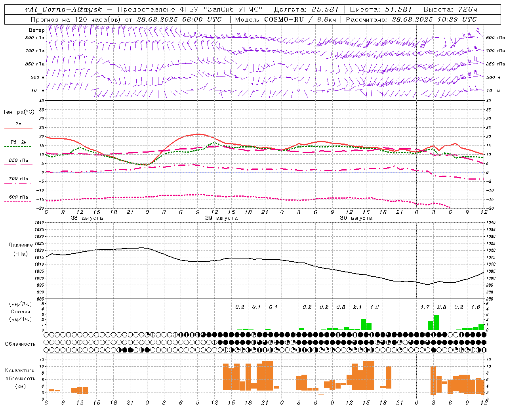Click the Осадки precipitation label

pyautogui.click(x=20, y=312)
